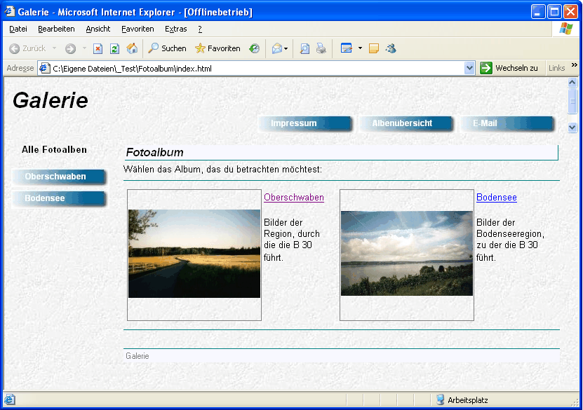Click the Oberschwaben sidebar button
Screen dimensions: 583x410
pyautogui.click(x=59, y=177)
